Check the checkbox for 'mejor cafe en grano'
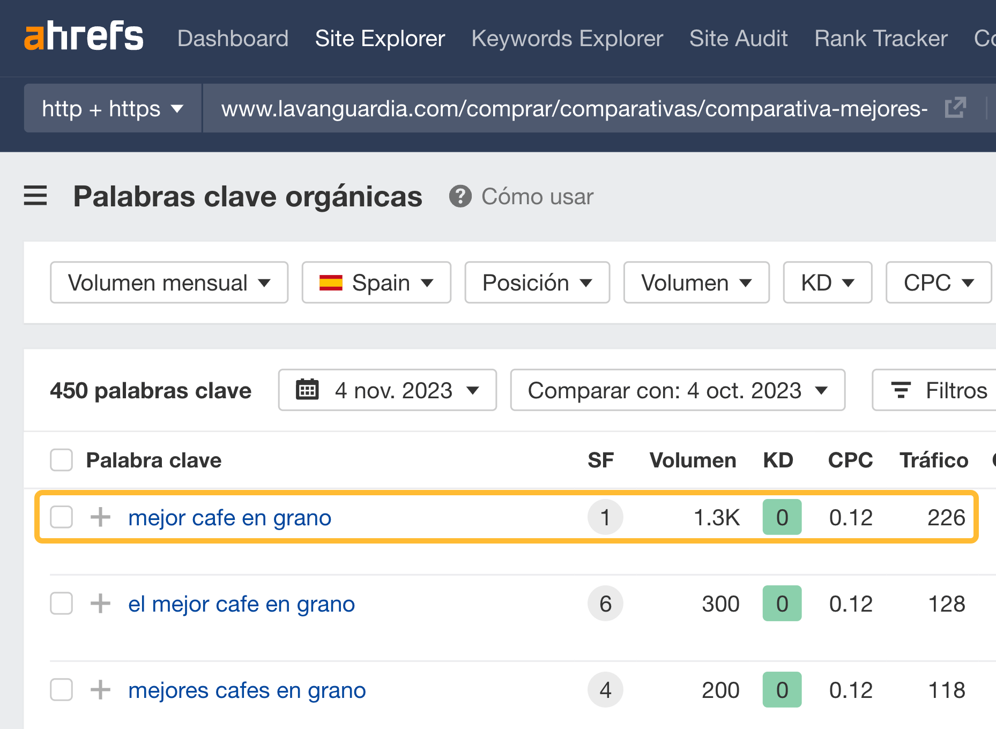 (61, 517)
